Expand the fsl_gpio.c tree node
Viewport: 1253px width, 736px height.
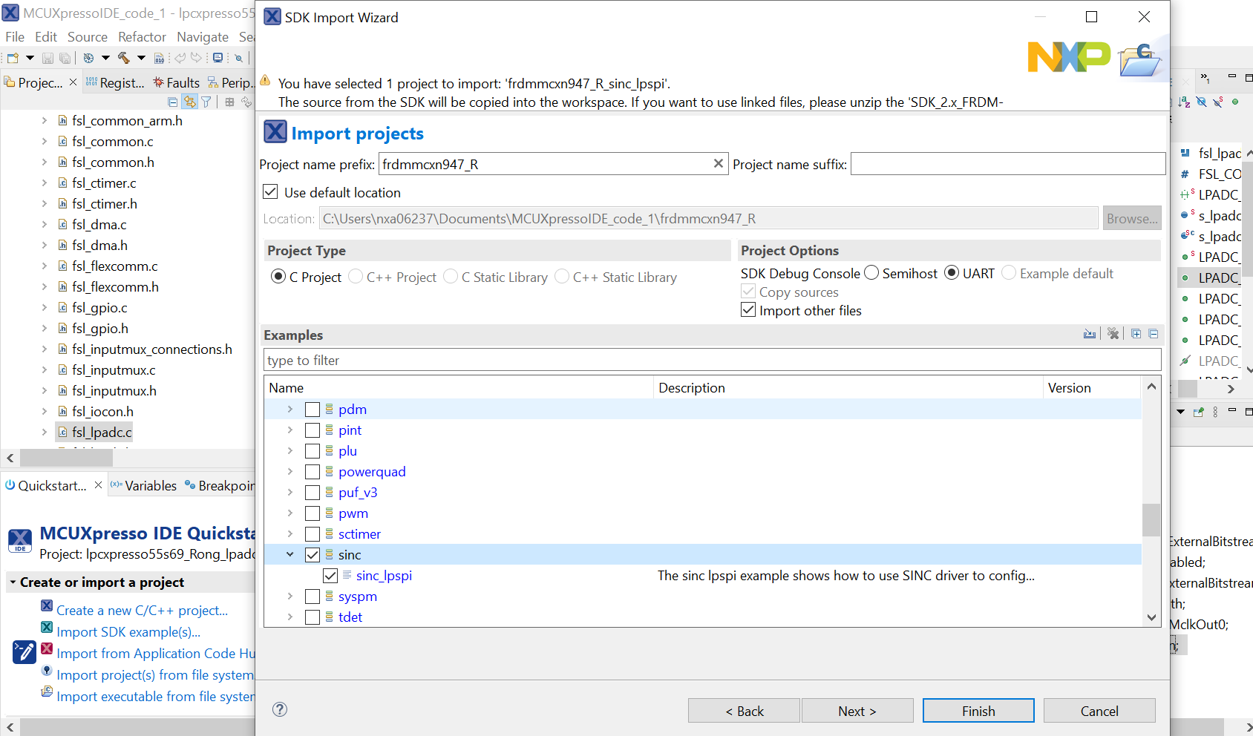45,307
